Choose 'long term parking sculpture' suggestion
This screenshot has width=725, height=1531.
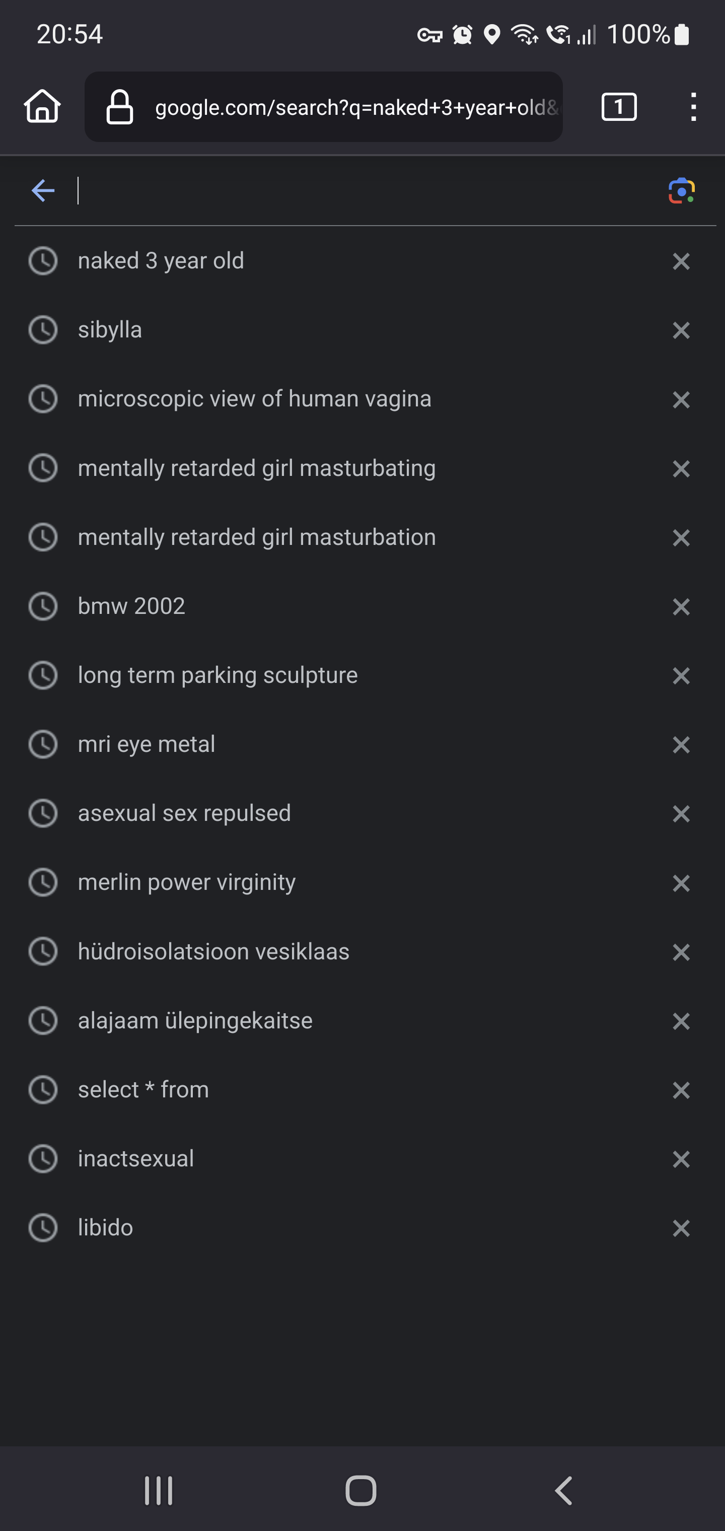[x=217, y=675]
